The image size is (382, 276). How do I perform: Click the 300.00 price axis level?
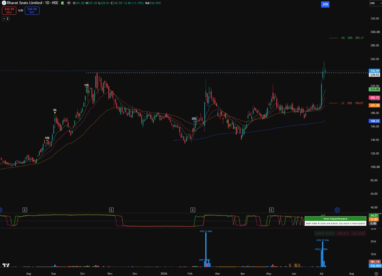pos(375,32)
